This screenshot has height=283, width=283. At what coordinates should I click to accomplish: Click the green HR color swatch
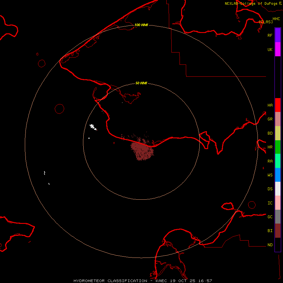coord(278,147)
